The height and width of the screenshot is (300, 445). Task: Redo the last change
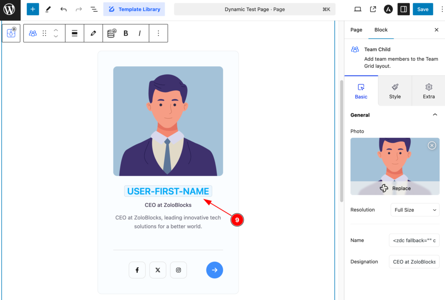pyautogui.click(x=79, y=10)
